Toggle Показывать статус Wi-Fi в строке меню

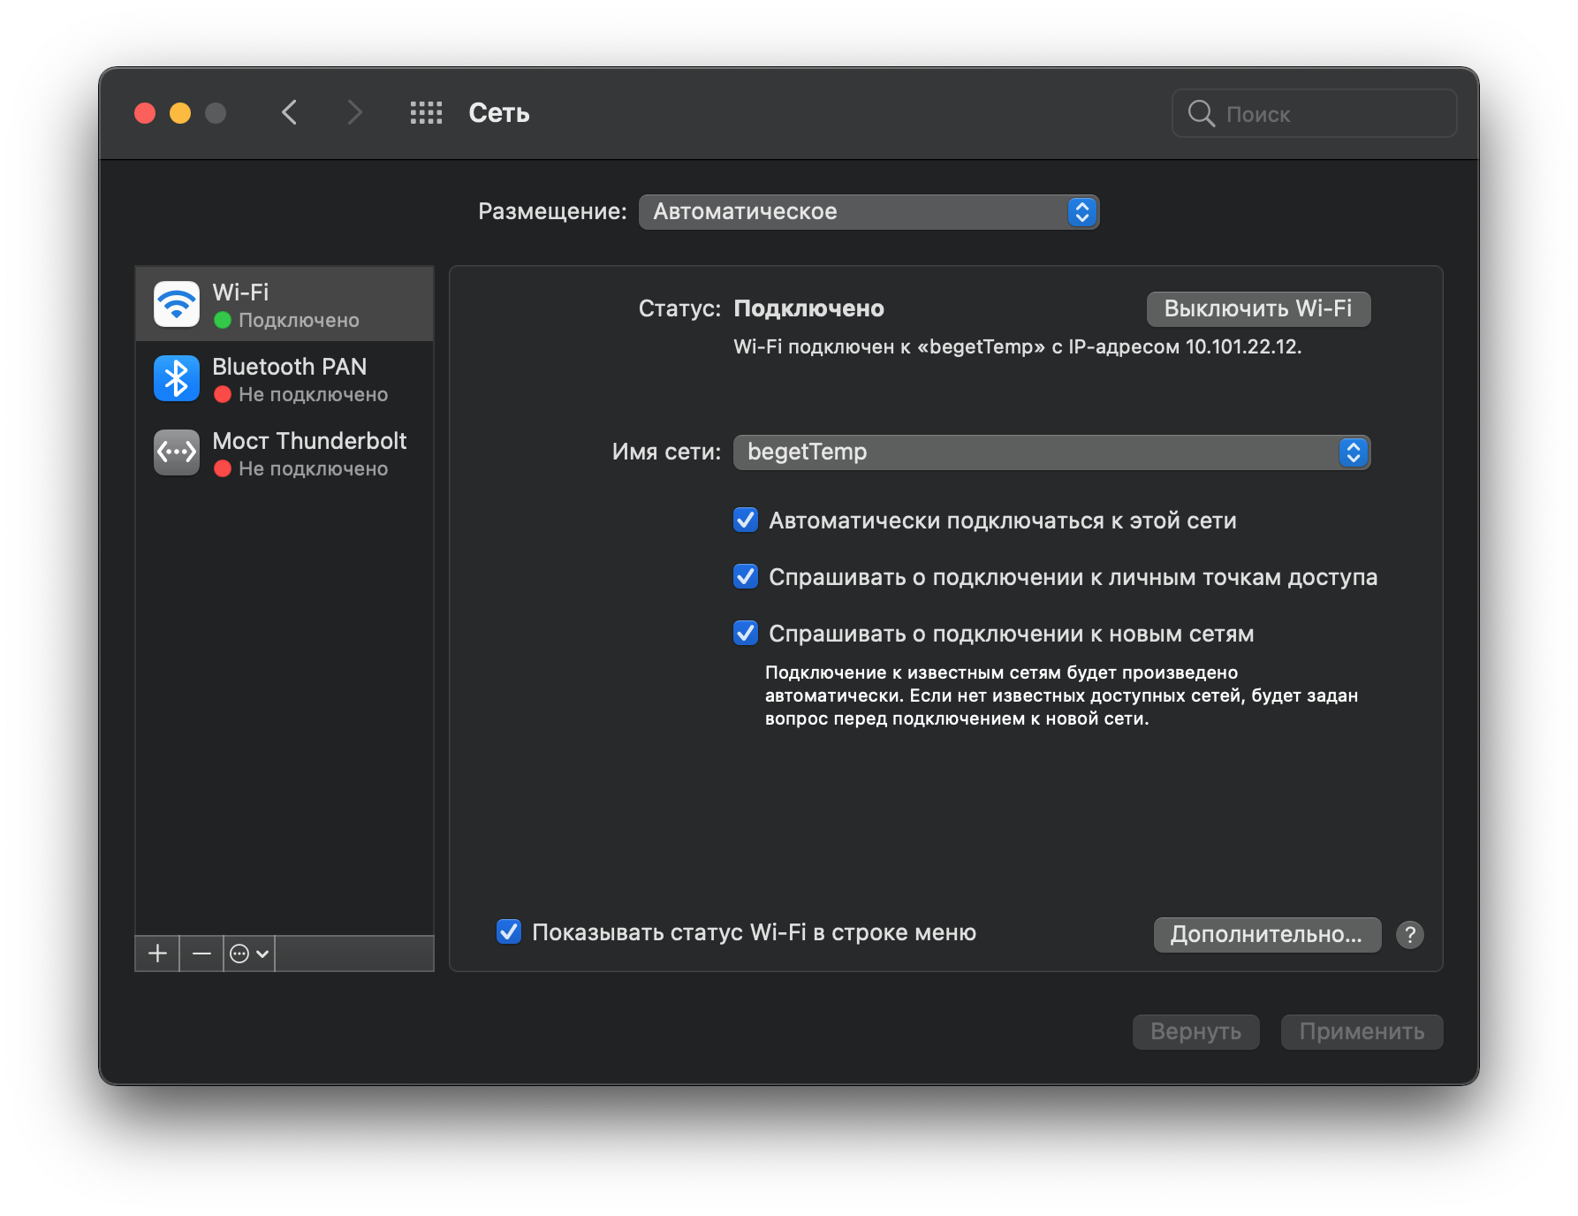click(x=509, y=931)
